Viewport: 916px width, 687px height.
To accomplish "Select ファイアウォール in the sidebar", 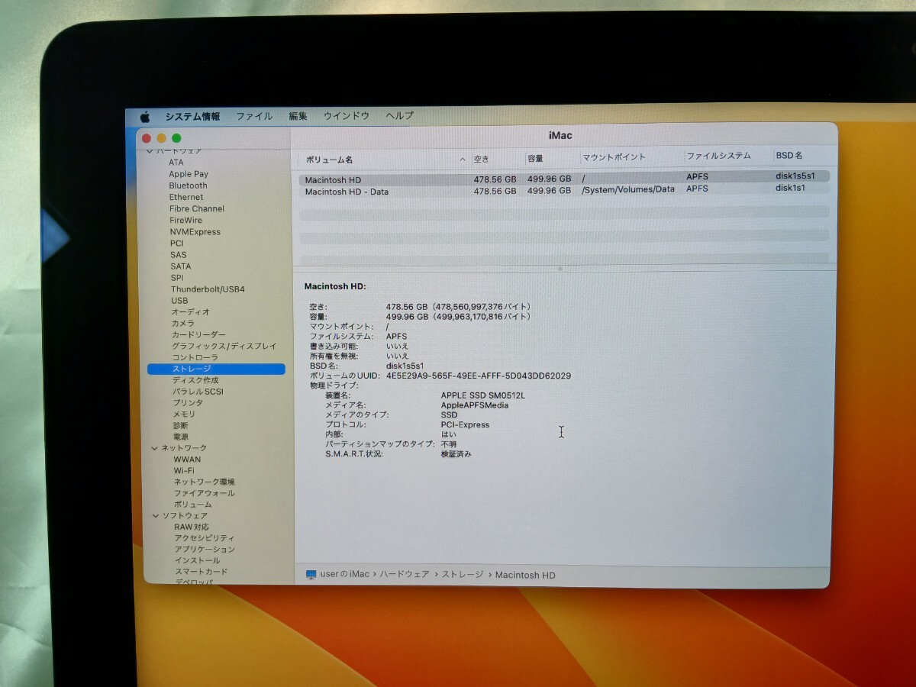I will 204,493.
